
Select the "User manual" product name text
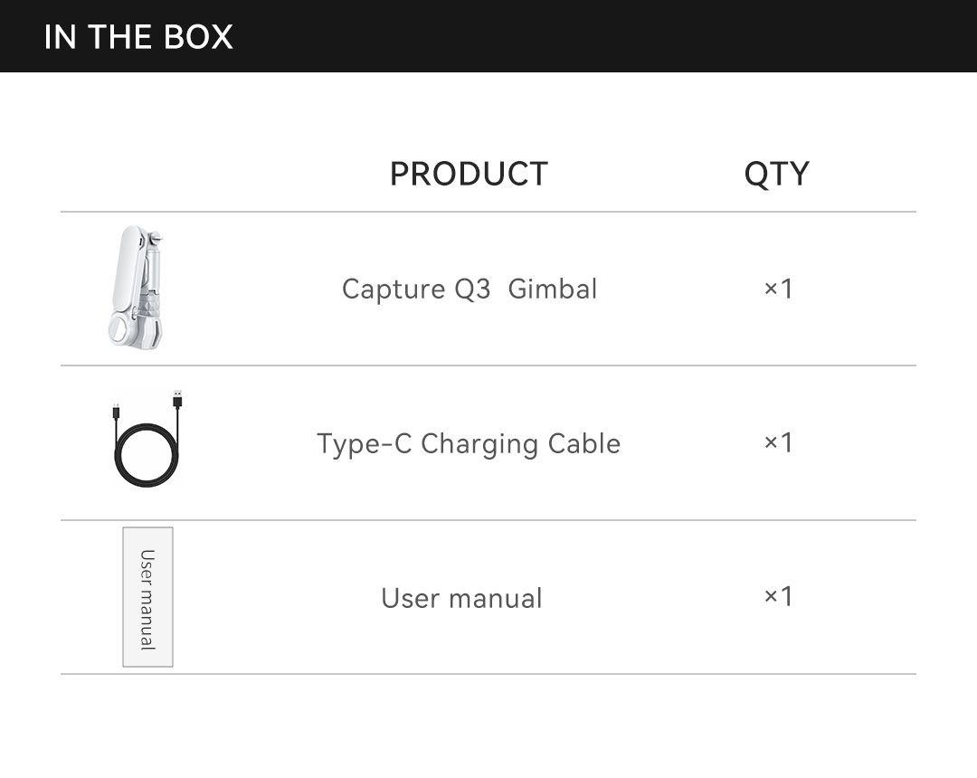[x=461, y=598]
